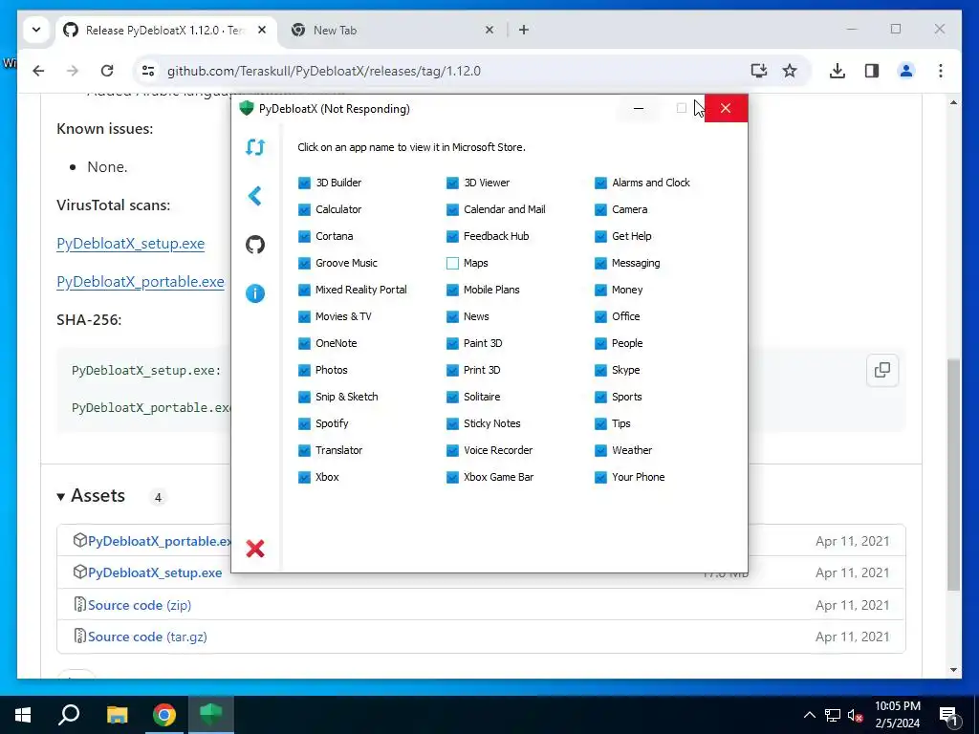The height and width of the screenshot is (734, 979).
Task: Open GitHub icon in PyDebloatX sidebar
Action: coord(254,245)
